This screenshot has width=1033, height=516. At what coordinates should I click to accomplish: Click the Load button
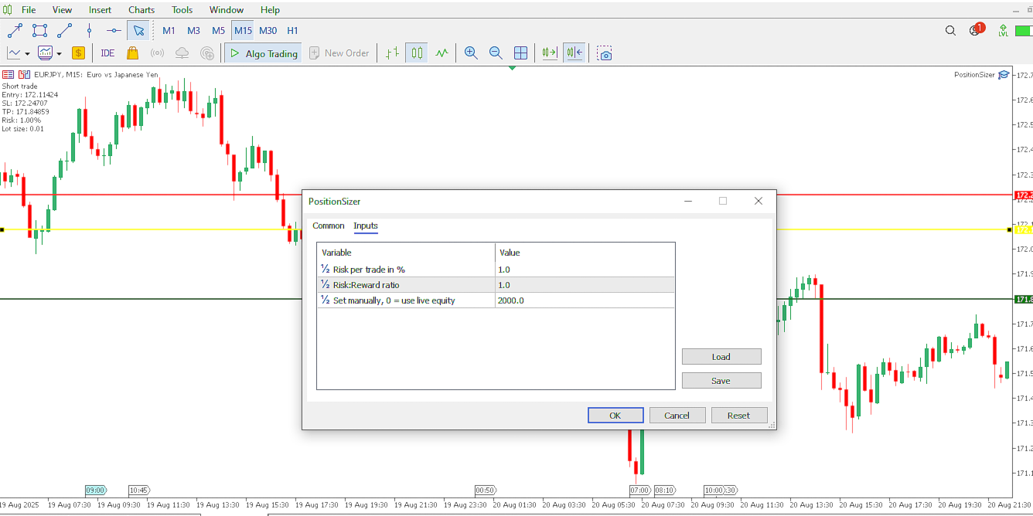pos(721,357)
